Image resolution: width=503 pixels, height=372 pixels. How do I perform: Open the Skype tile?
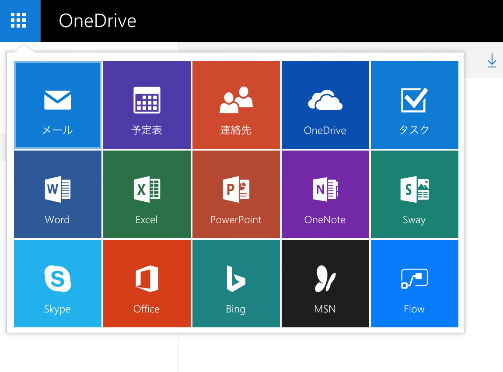coord(58,284)
